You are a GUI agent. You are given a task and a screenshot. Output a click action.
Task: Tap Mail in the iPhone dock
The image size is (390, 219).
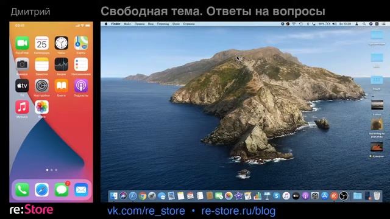pyautogui.click(x=81, y=190)
